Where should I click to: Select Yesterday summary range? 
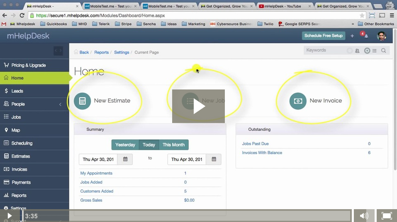pos(125,145)
